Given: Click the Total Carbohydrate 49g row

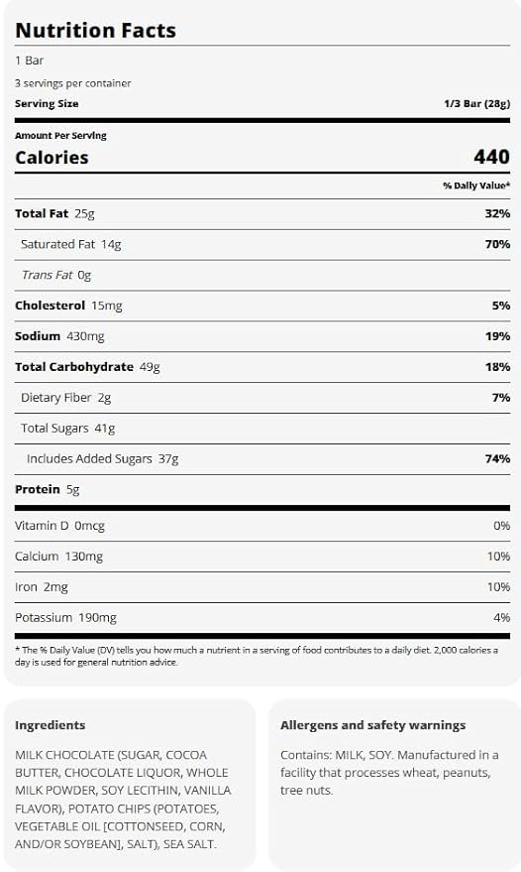Looking at the screenshot, I should click(x=262, y=367).
